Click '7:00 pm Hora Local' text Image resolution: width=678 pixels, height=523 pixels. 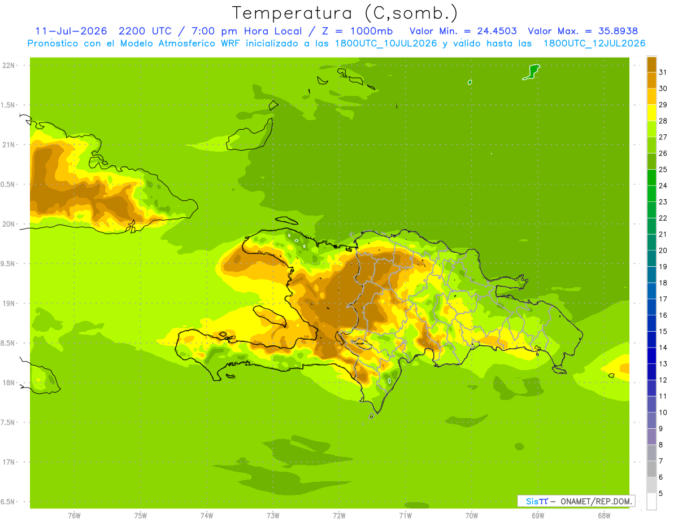click(x=246, y=31)
